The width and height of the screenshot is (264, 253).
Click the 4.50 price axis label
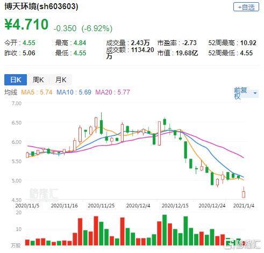click(x=17, y=200)
